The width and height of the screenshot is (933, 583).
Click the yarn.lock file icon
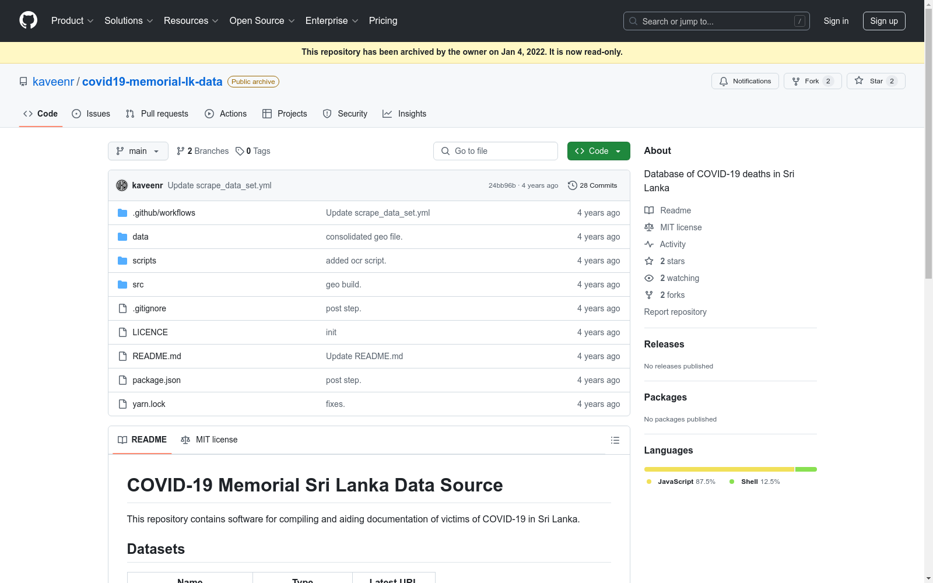(x=122, y=404)
